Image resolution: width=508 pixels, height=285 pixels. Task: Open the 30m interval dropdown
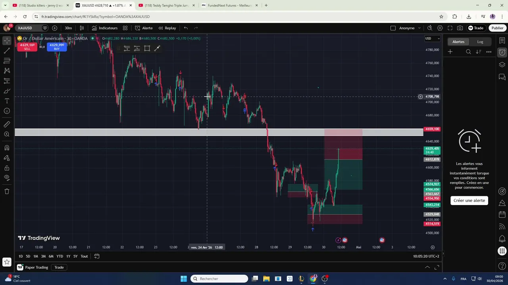coord(68,28)
